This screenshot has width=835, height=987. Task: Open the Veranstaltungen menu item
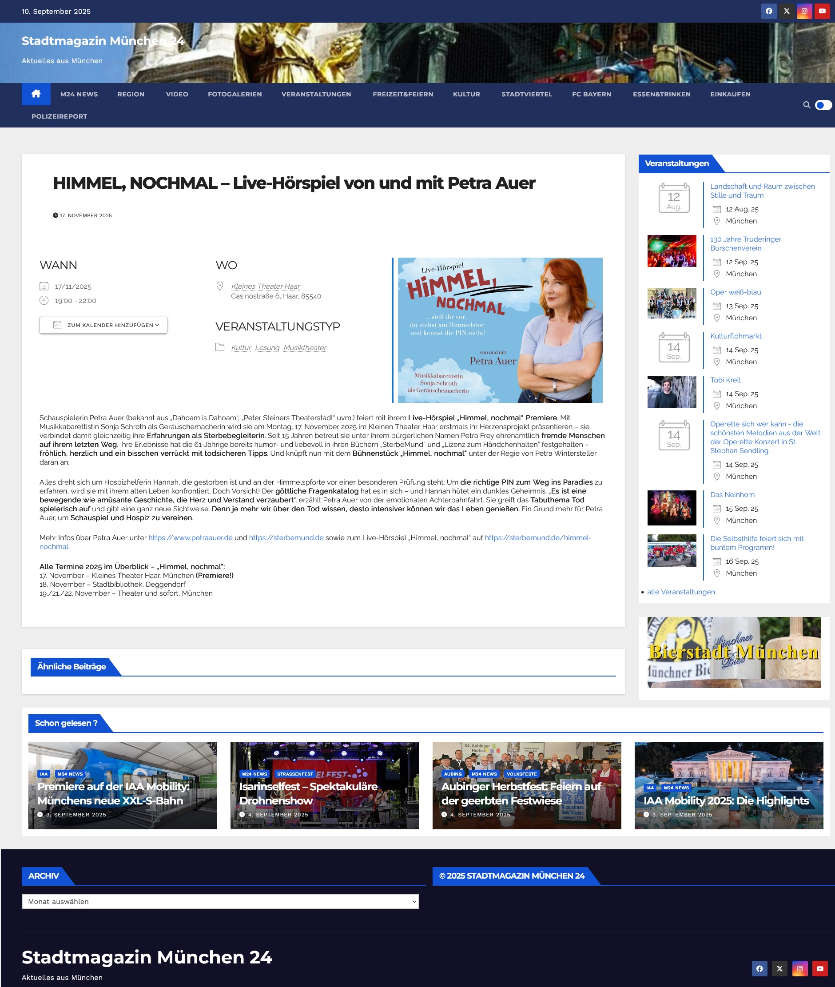pos(316,94)
